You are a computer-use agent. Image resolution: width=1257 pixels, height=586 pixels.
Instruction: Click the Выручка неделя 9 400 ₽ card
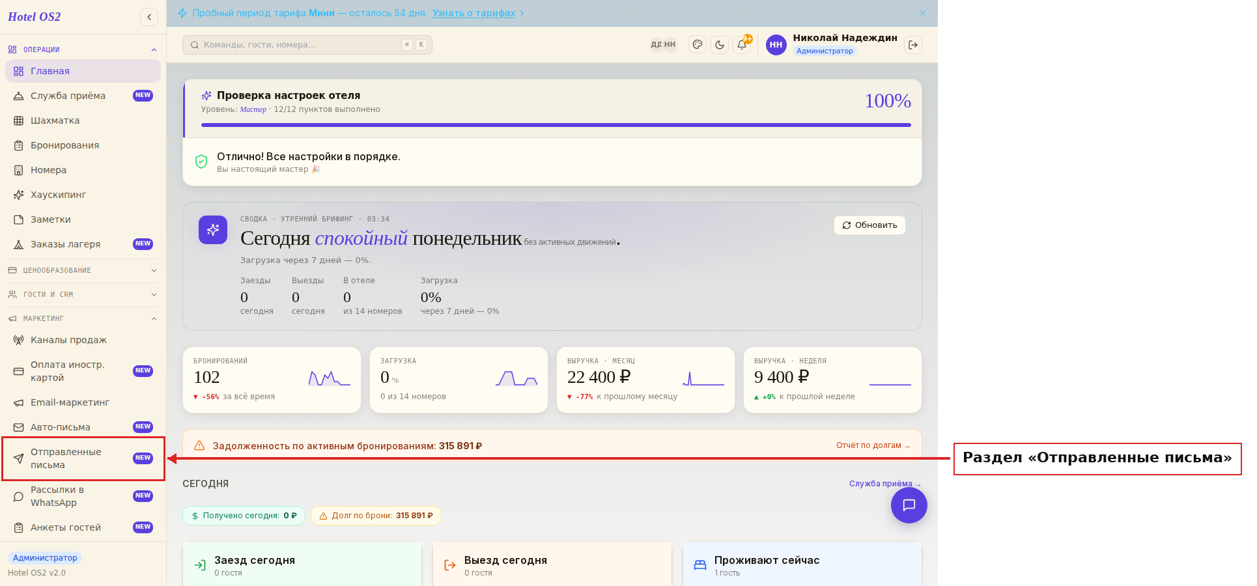click(832, 380)
